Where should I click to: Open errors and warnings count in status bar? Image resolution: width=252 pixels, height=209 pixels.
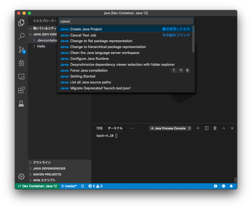point(96,186)
